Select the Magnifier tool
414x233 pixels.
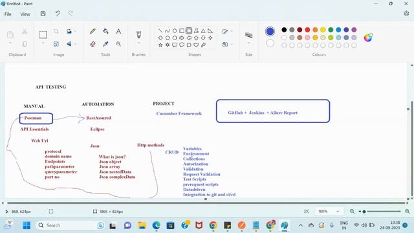118,44
